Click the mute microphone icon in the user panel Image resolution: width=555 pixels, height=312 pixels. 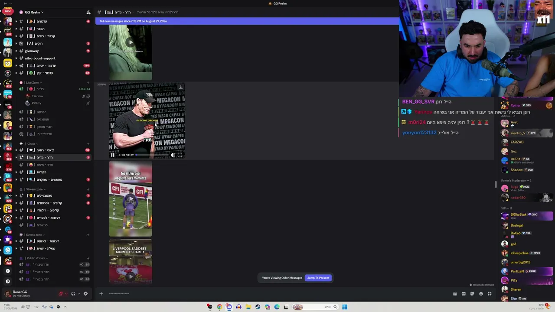[61, 294]
